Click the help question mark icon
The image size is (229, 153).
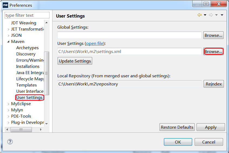(x=10, y=142)
